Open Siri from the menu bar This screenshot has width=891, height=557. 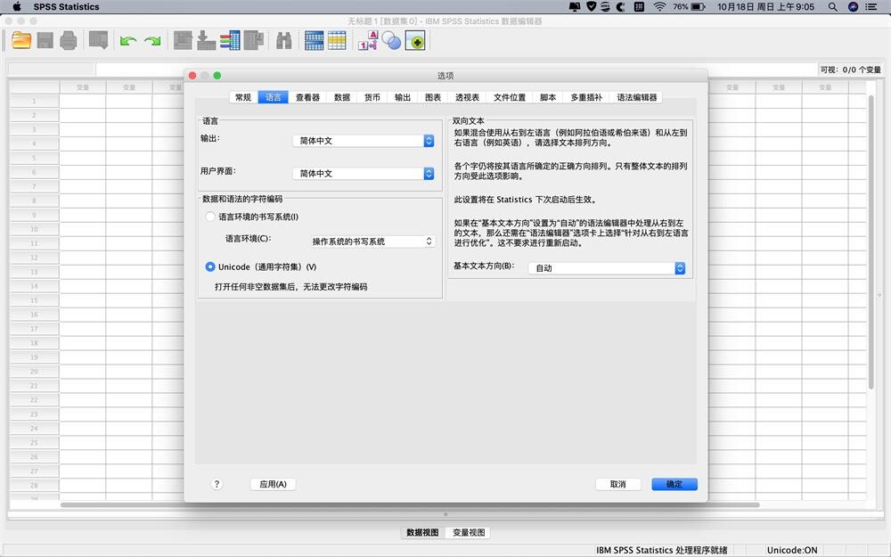[853, 7]
